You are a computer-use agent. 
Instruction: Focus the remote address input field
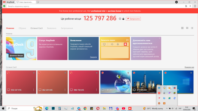[95, 6]
